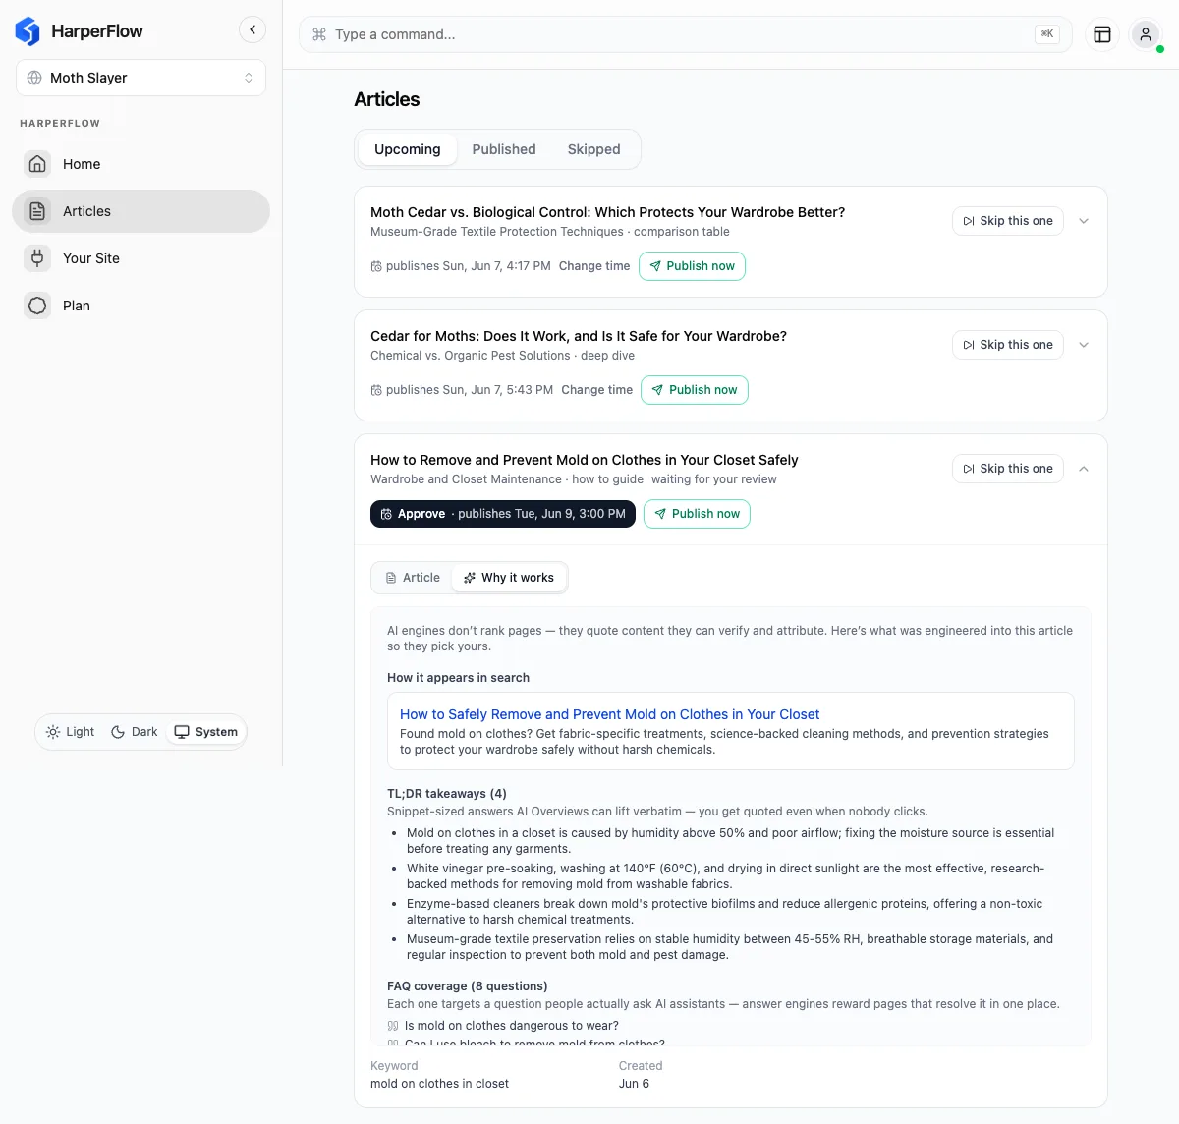Click the keyword 'mold on clothes in closet'
The height and width of the screenshot is (1124, 1179).
pos(439,1084)
